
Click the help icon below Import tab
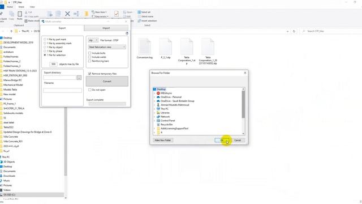coord(127,33)
